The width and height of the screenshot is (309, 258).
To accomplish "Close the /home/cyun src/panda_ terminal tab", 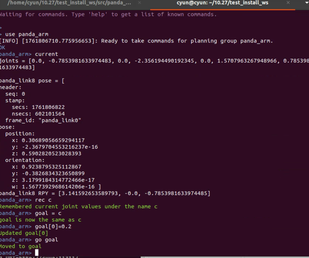I will pos(140,3).
